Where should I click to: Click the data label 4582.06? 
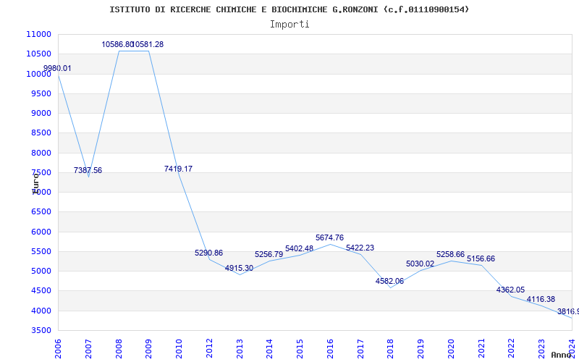pyautogui.click(x=389, y=281)
